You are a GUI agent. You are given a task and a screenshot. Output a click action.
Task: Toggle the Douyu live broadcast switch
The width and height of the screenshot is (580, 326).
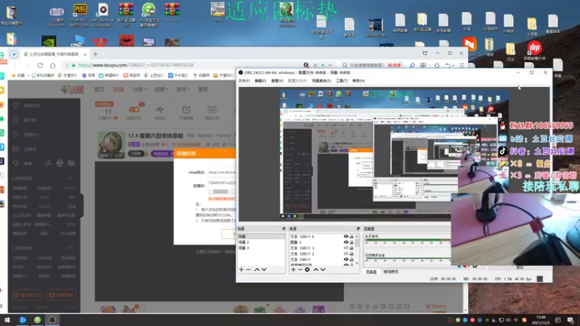(x=134, y=110)
